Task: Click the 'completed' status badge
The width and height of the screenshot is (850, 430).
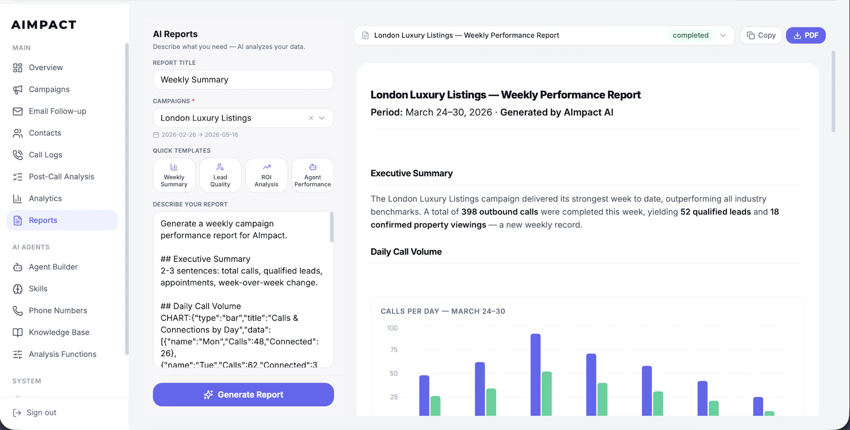Action: click(x=691, y=36)
